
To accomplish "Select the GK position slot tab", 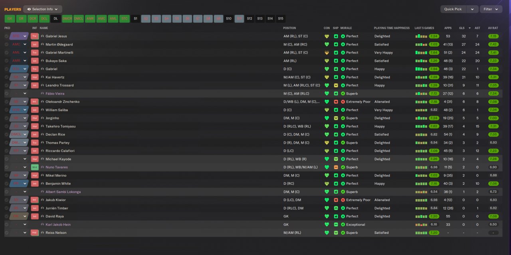I will [10, 18].
